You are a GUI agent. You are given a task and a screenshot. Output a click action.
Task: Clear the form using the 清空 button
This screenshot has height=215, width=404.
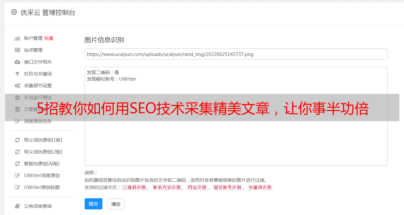116,204
